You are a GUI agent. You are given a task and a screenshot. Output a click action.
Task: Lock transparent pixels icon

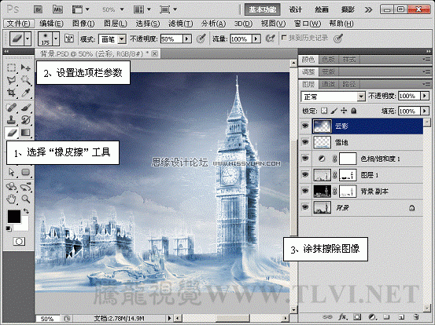[324, 111]
